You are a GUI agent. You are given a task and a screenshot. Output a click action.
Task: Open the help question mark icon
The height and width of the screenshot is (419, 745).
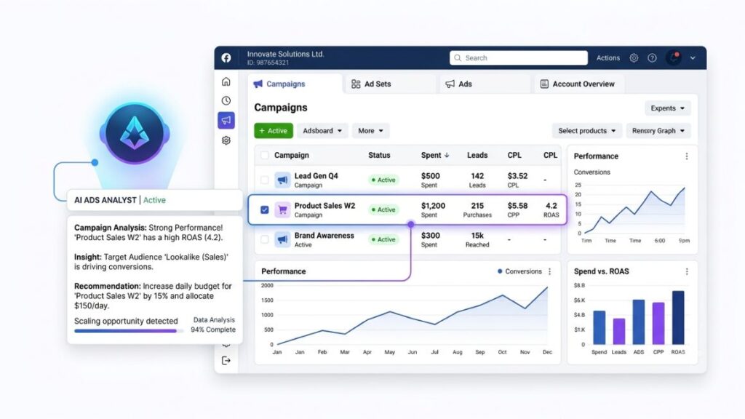point(653,58)
